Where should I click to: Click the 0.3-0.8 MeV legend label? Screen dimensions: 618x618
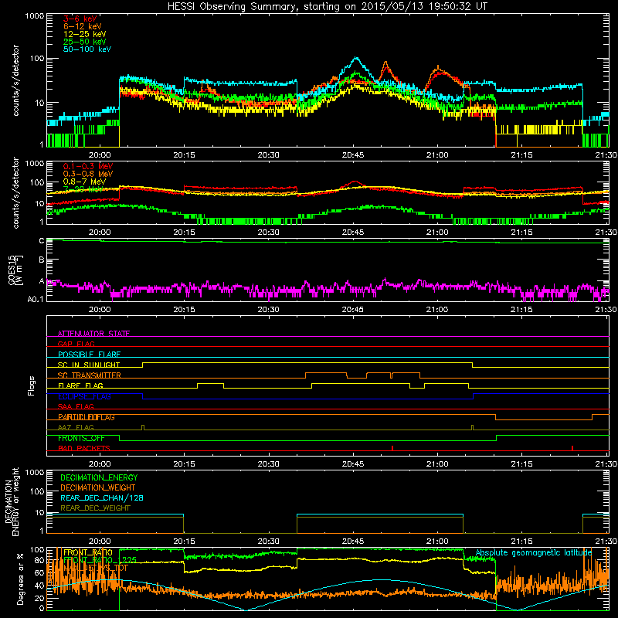88,174
